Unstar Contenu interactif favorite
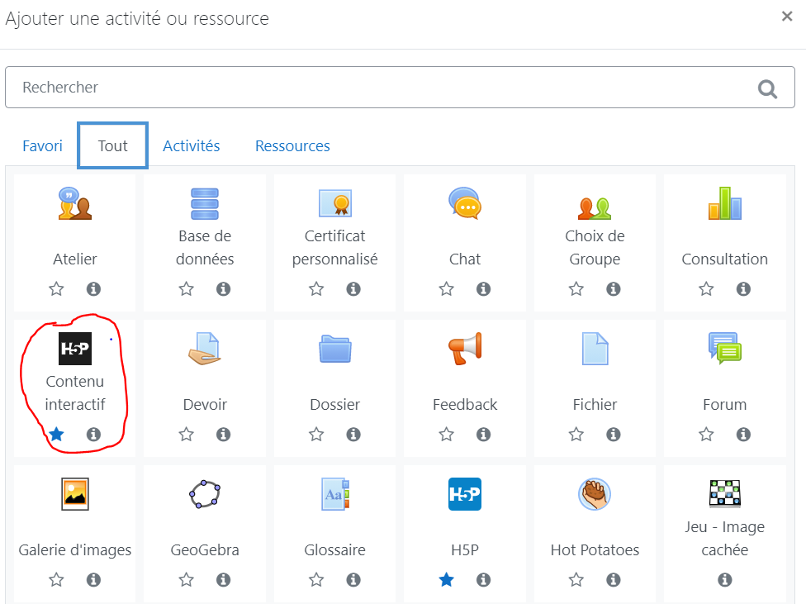 coord(56,435)
